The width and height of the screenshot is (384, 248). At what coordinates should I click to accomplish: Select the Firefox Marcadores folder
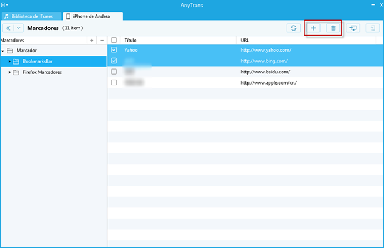[53, 72]
